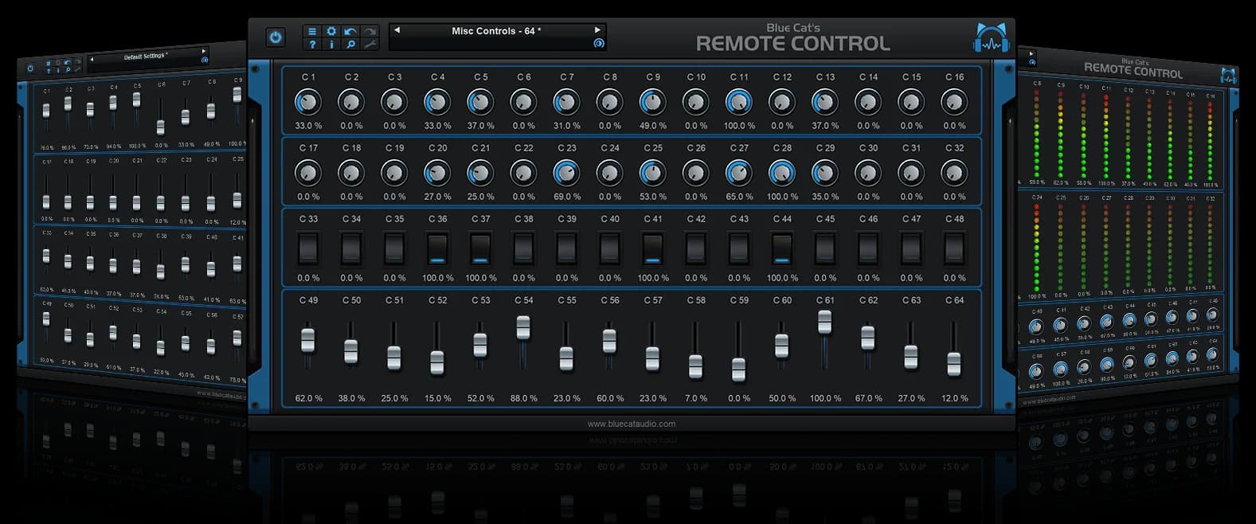This screenshot has height=524, width=1256.
Task: Click fader handle C 49
Action: click(308, 340)
